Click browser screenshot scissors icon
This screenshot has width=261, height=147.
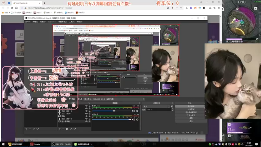click(187, 8)
